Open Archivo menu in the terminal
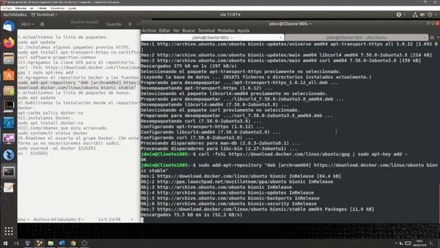Image resolution: width=440 pixels, height=248 pixels. point(149,30)
